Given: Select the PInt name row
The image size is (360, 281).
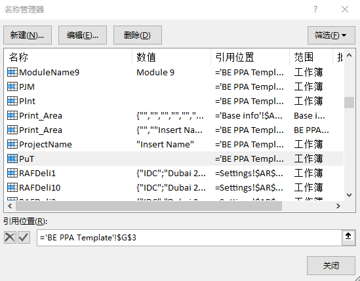Looking at the screenshot, I should pos(174,101).
